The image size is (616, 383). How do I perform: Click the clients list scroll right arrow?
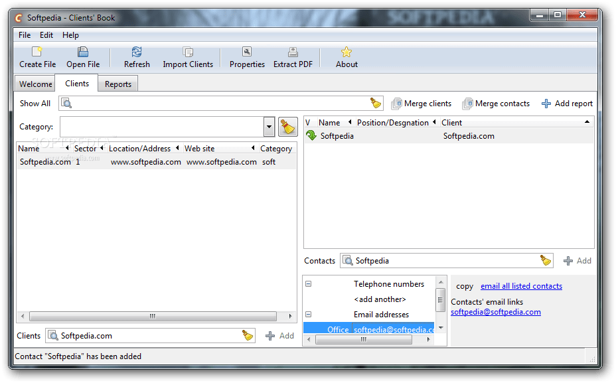click(x=290, y=316)
